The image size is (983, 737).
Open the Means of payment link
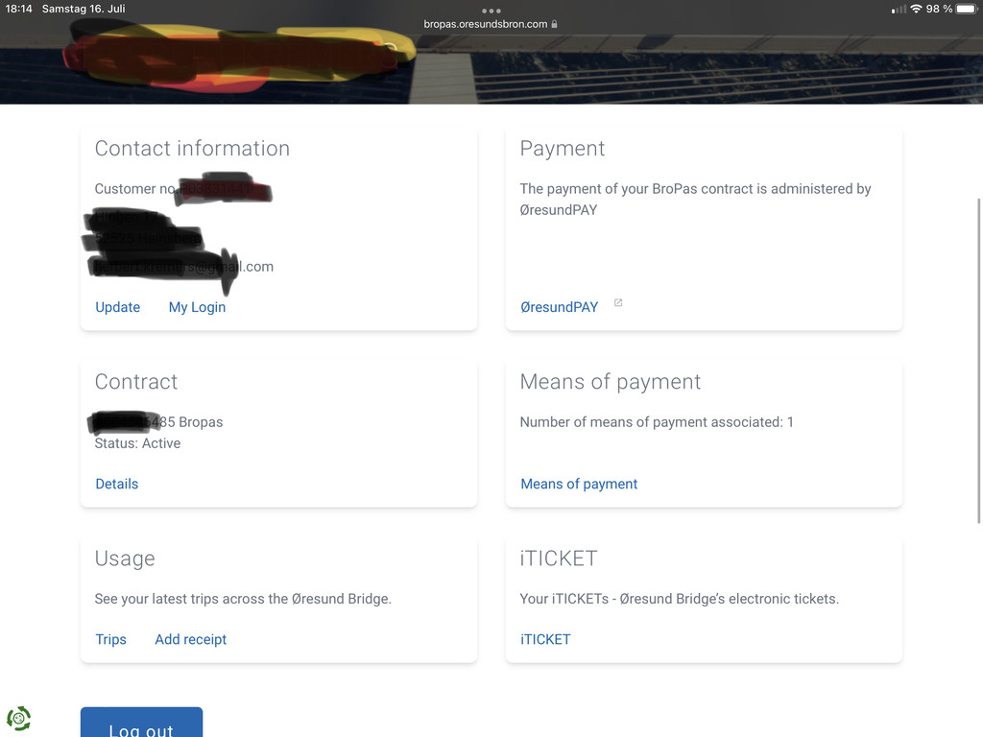tap(579, 484)
